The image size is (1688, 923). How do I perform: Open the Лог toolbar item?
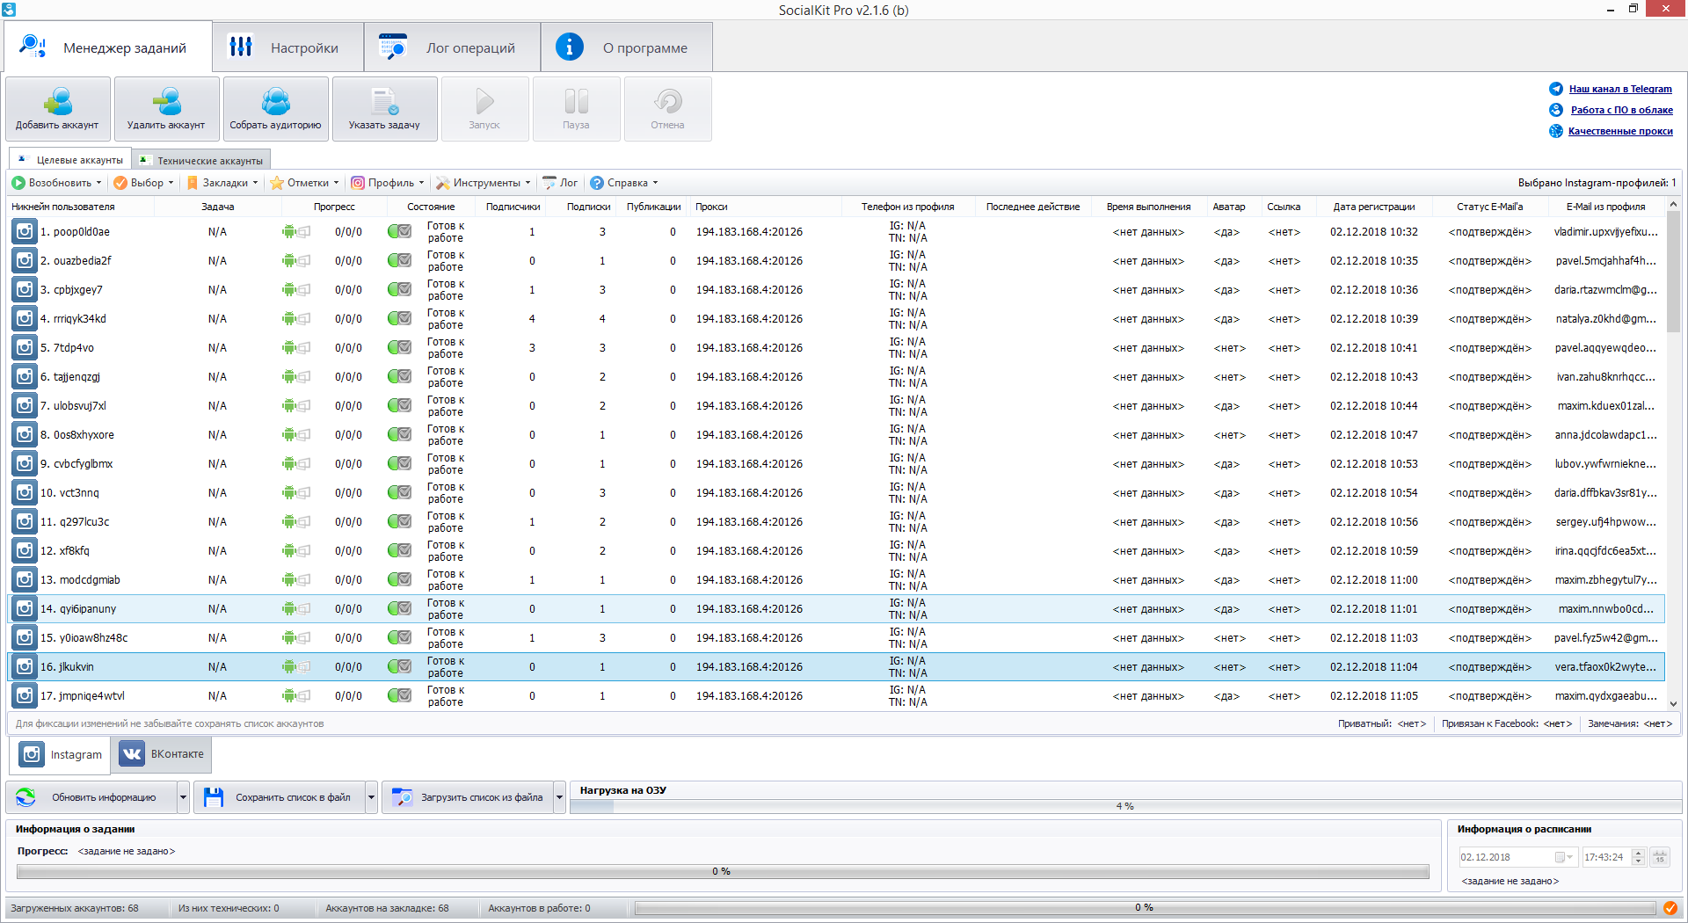click(561, 183)
